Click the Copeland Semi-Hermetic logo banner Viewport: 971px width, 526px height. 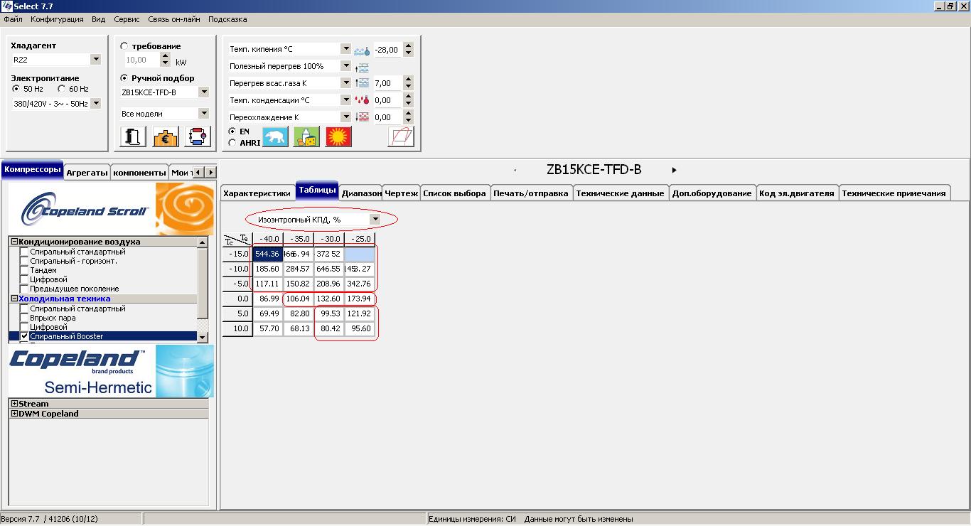click(x=111, y=371)
